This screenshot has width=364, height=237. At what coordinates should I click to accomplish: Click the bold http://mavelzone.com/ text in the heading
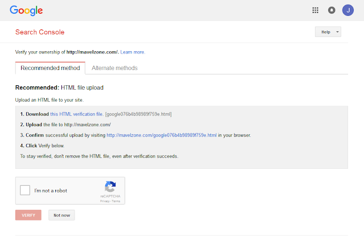93,52
